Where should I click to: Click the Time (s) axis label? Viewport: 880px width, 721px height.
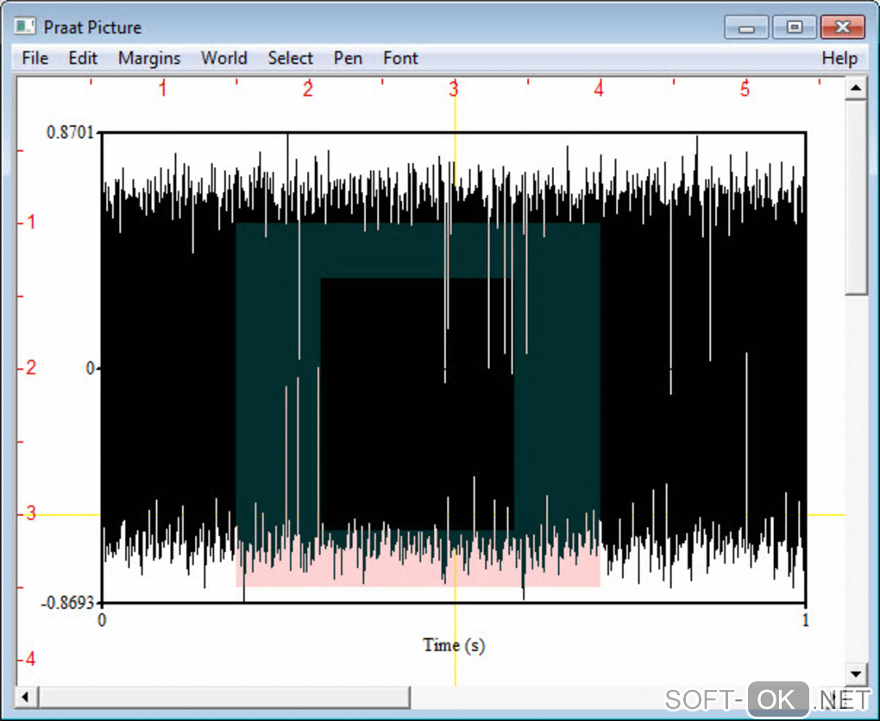tap(454, 645)
